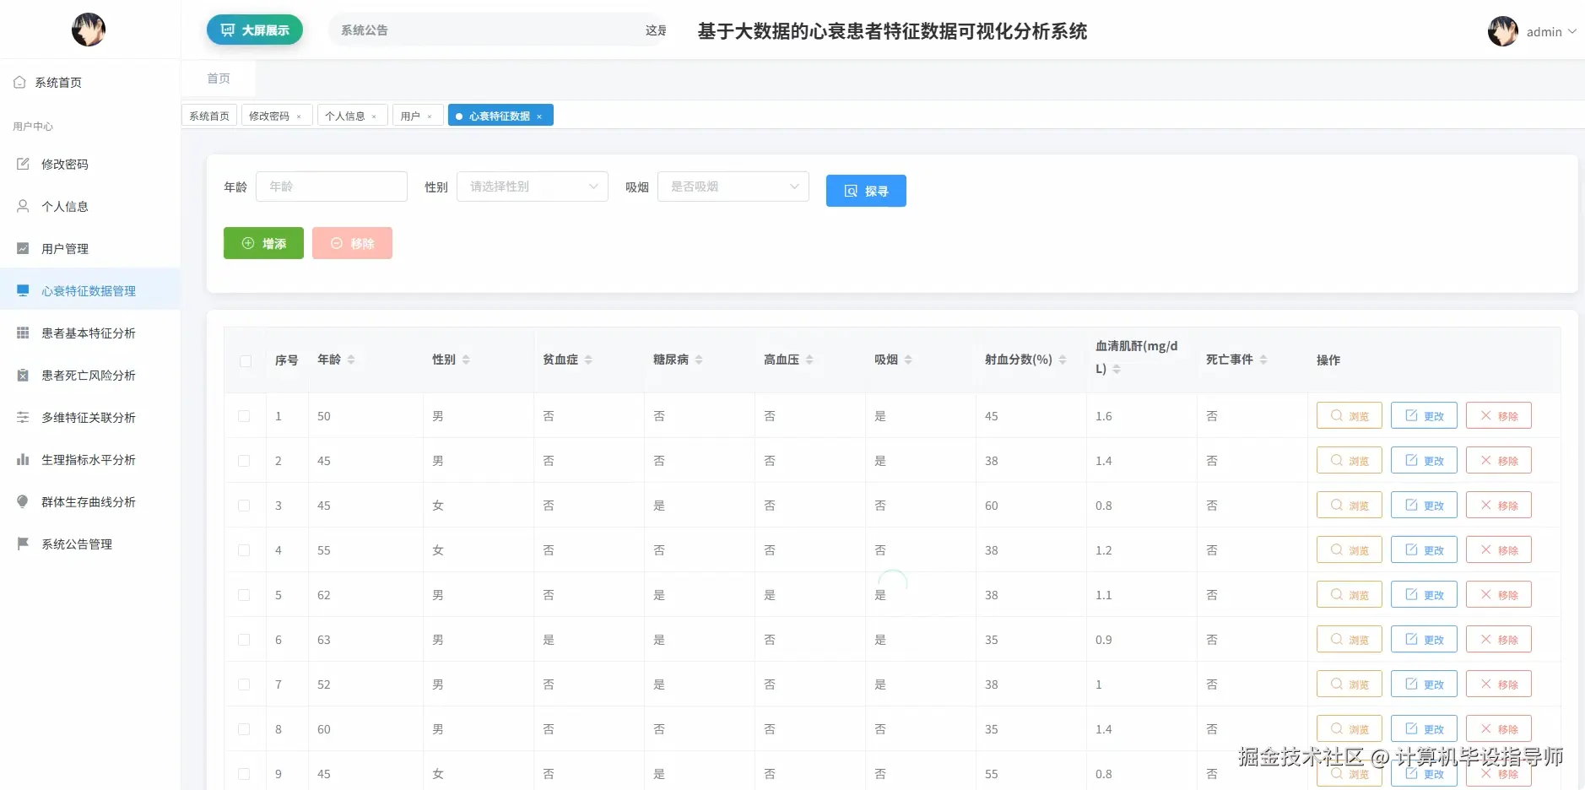This screenshot has width=1585, height=790.
Task: Open the 请选择性别 dropdown
Action: (x=533, y=187)
